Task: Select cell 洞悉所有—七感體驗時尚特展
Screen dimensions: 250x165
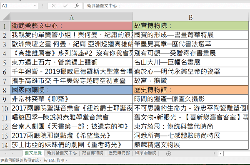Action: [x=190, y=136]
